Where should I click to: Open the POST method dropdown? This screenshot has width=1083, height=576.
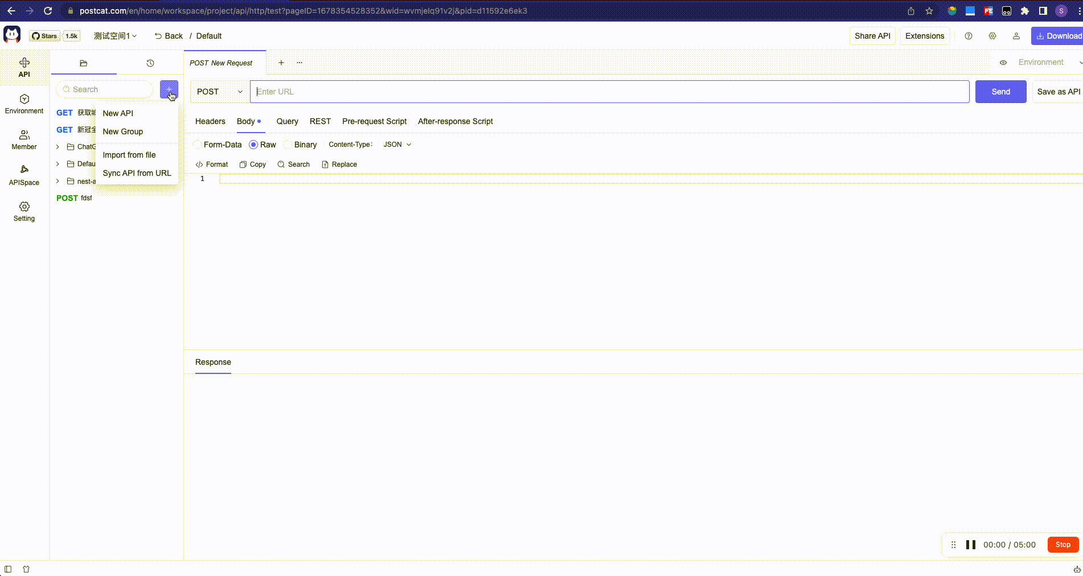pyautogui.click(x=218, y=92)
